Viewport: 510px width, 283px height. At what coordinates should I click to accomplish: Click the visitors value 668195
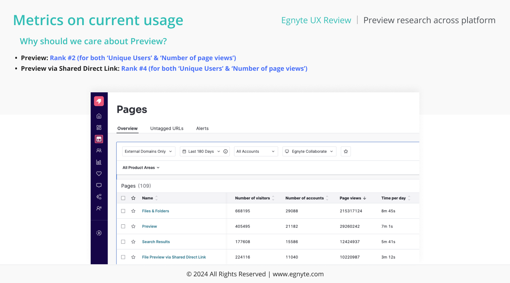[243, 211]
